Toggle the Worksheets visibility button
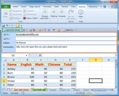Viewport: 119px width, 96px height. tap(30, 14)
